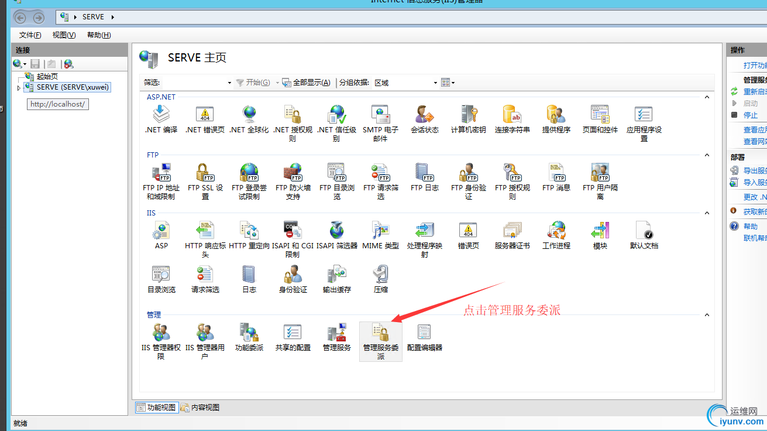Open the ISAPI 筛选器 feature
Image resolution: width=767 pixels, height=431 pixels.
click(x=336, y=231)
